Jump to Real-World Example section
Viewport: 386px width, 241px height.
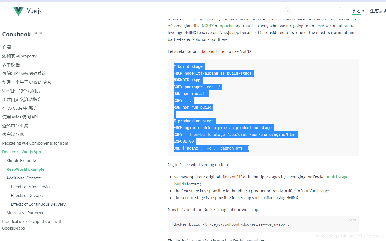pos(25,169)
